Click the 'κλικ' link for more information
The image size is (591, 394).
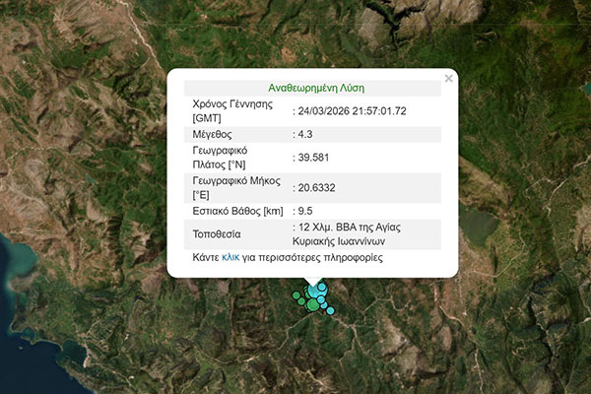coord(230,257)
